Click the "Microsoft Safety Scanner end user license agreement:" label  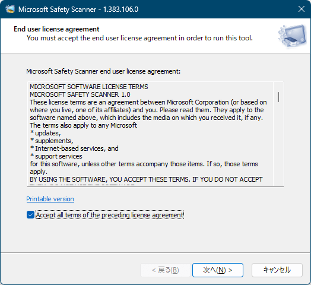103,71
